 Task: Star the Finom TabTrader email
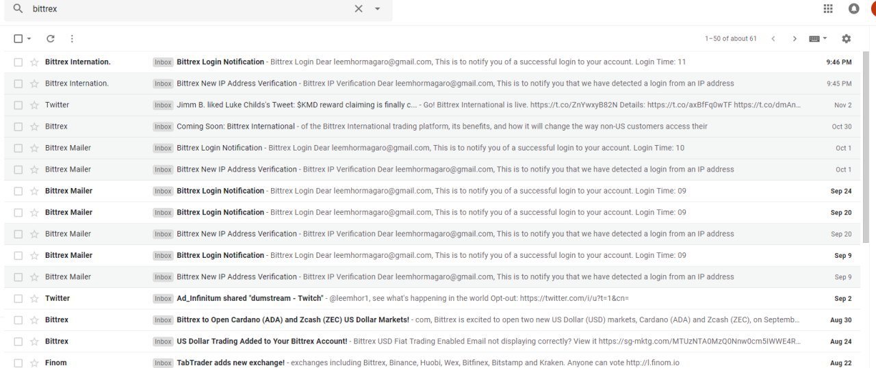34,363
